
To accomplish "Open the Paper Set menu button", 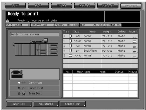I will [x=19, y=104].
